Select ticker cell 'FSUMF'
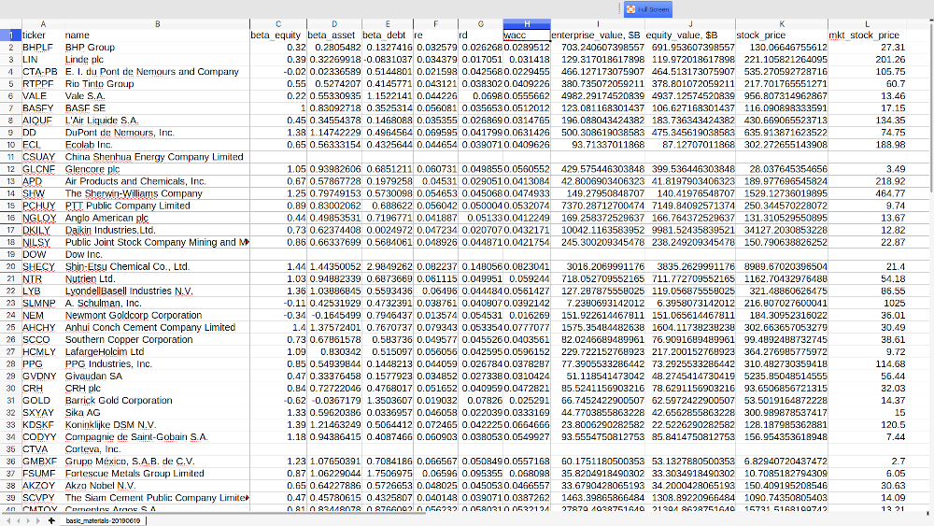The height and width of the screenshot is (526, 934). 43,474
